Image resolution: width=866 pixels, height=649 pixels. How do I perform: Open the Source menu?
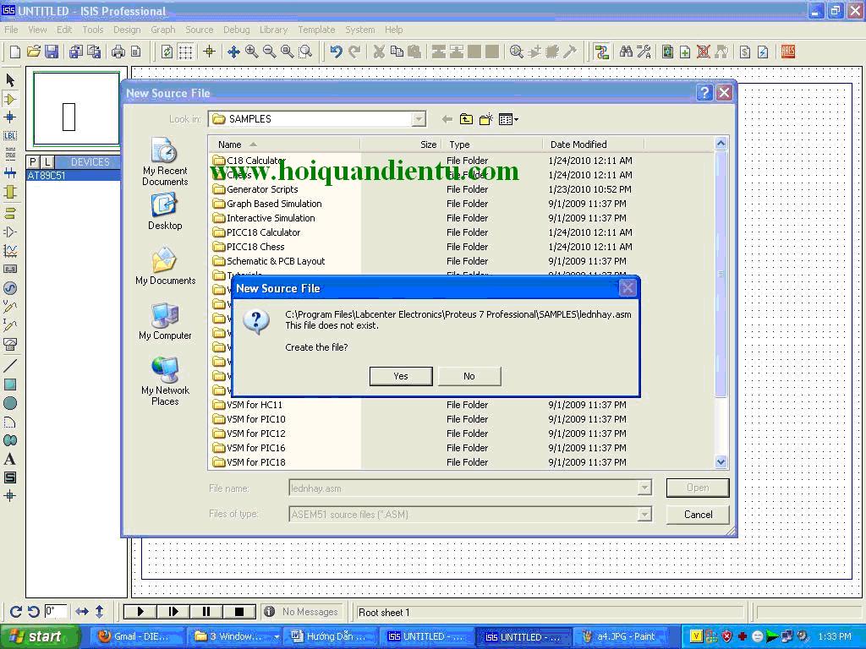point(200,30)
